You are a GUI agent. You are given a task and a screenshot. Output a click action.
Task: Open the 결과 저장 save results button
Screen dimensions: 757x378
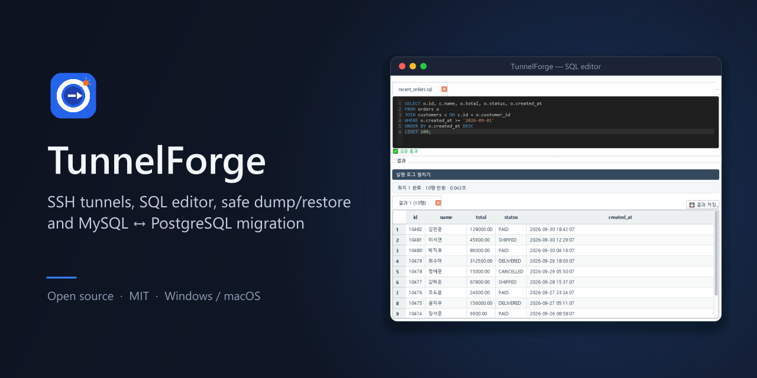pos(703,204)
